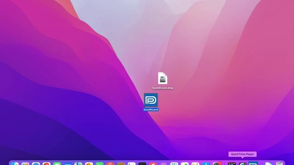
Task: Open QuickTime Player from the Dock
Action: pyautogui.click(x=243, y=164)
